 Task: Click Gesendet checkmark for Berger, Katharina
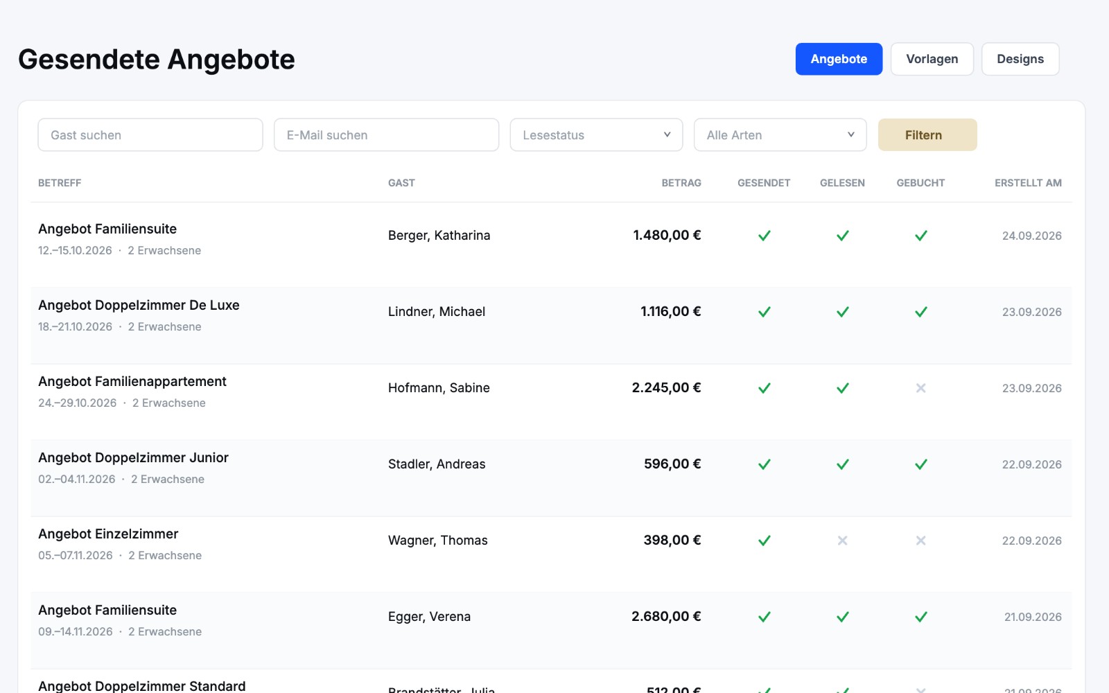click(765, 236)
